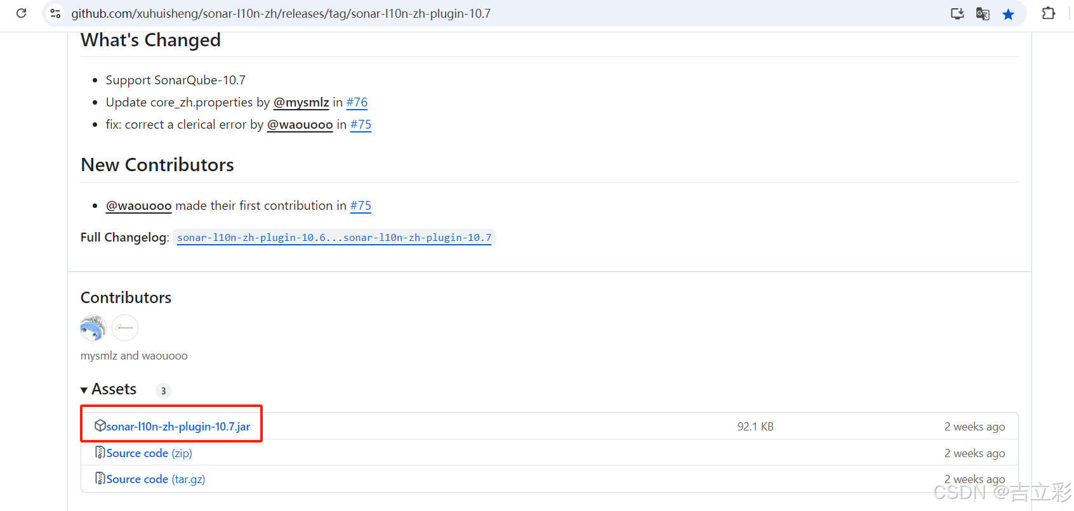Click 'Support SonarQube-10.7' bullet text
Image resolution: width=1074 pixels, height=511 pixels.
tap(176, 80)
